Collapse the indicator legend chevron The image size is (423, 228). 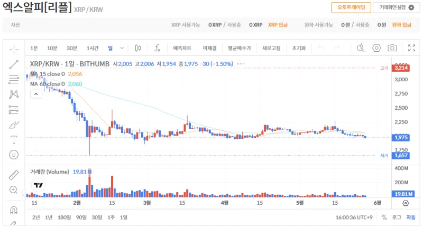(x=36, y=94)
